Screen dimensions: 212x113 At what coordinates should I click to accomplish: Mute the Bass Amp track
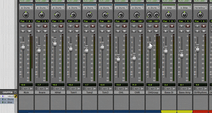pos(188,31)
